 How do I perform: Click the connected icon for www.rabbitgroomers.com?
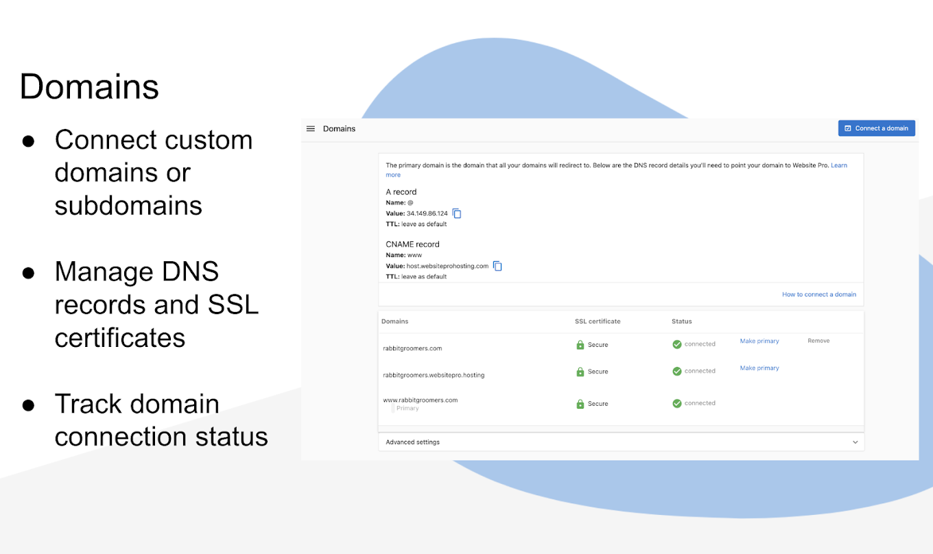[676, 402]
